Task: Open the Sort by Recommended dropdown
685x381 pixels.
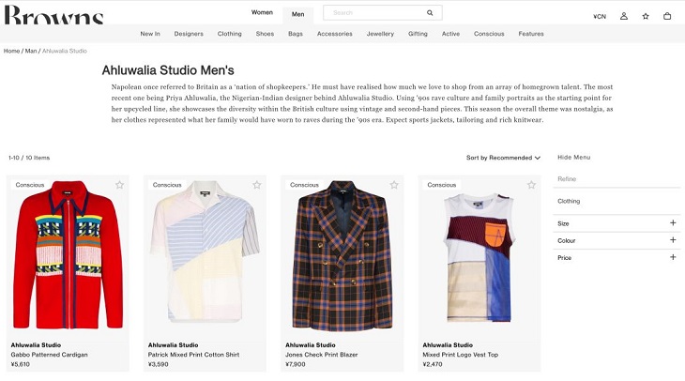Action: [x=503, y=158]
